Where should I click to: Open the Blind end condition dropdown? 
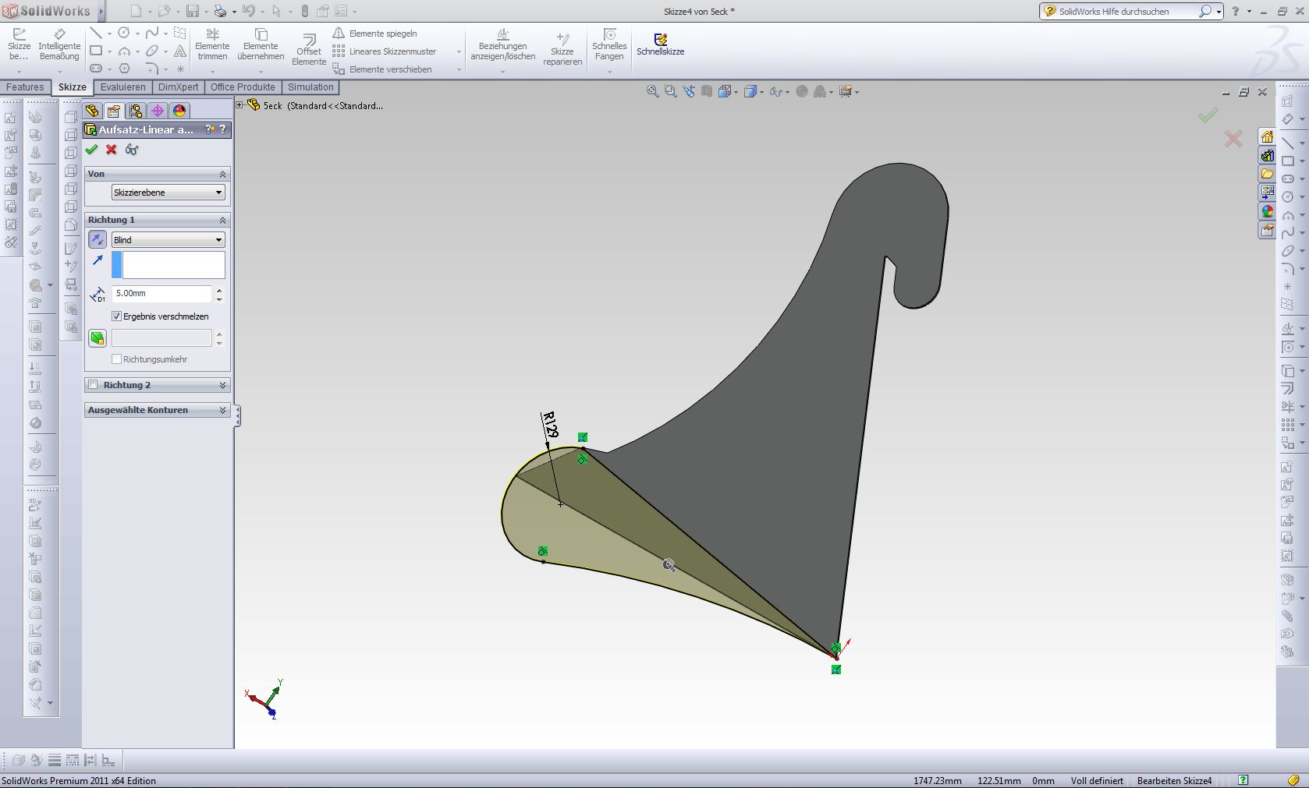coord(168,239)
